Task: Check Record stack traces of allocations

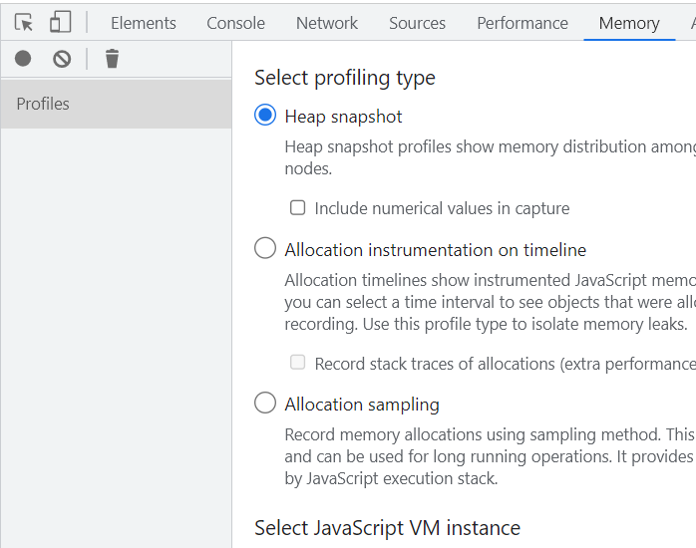Action: 297,363
